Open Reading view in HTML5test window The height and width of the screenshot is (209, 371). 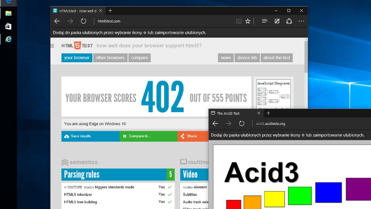[239, 21]
